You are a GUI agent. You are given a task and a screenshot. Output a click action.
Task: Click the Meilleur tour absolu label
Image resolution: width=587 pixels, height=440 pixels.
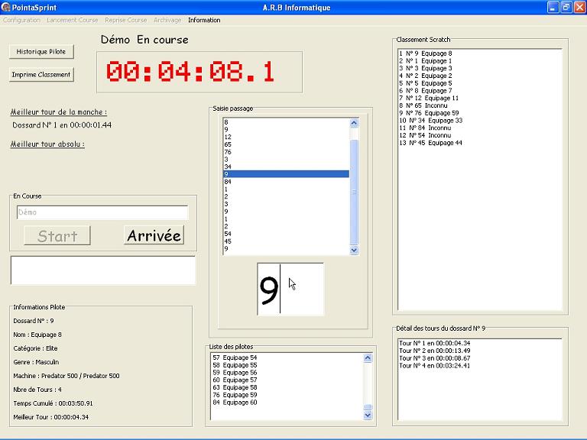point(47,144)
